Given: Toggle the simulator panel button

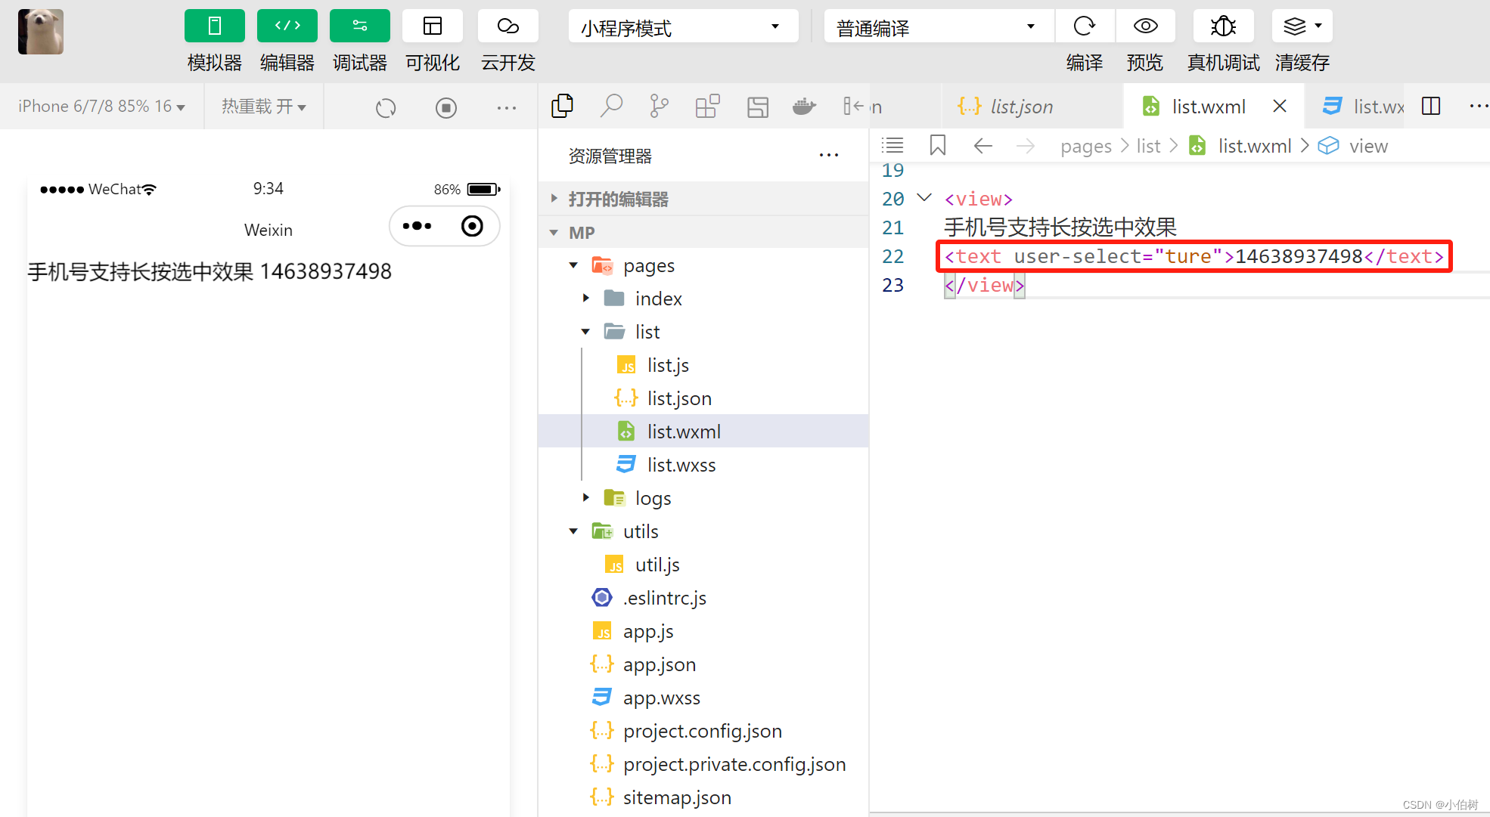Looking at the screenshot, I should click(214, 26).
